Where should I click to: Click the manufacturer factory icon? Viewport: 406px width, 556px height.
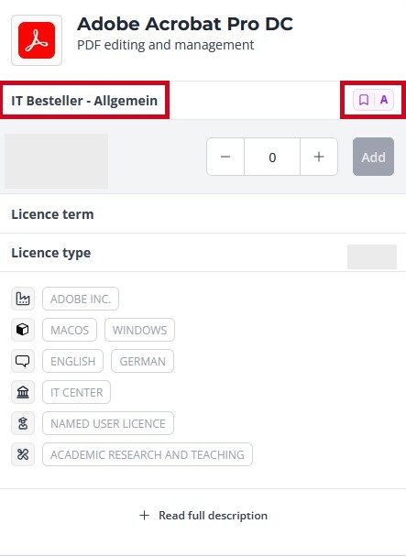click(23, 299)
